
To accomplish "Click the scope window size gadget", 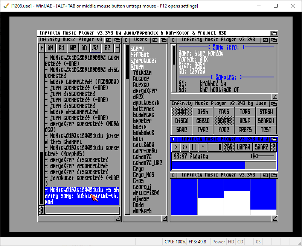I will coord(275,219).
